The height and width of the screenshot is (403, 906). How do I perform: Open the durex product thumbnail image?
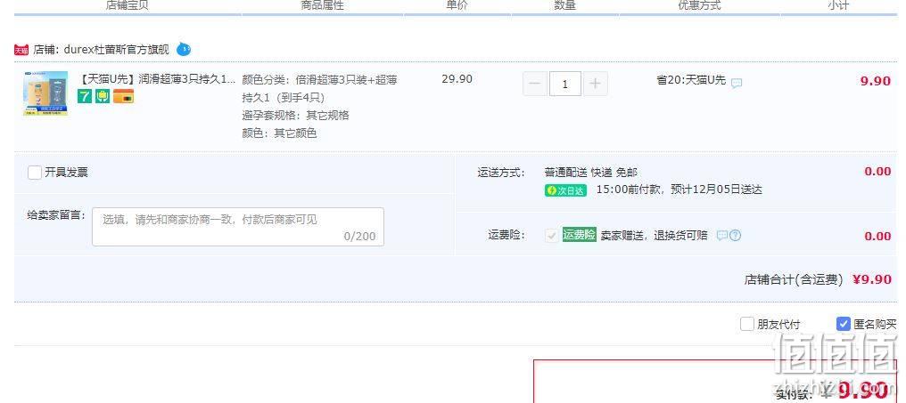tap(45, 93)
